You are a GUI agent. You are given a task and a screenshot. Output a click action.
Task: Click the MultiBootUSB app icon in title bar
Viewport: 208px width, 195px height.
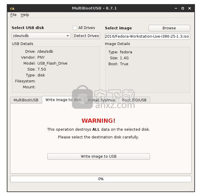[12, 8]
